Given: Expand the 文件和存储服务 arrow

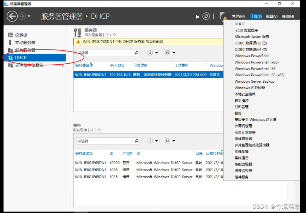Looking at the screenshot, I should coord(63,65).
